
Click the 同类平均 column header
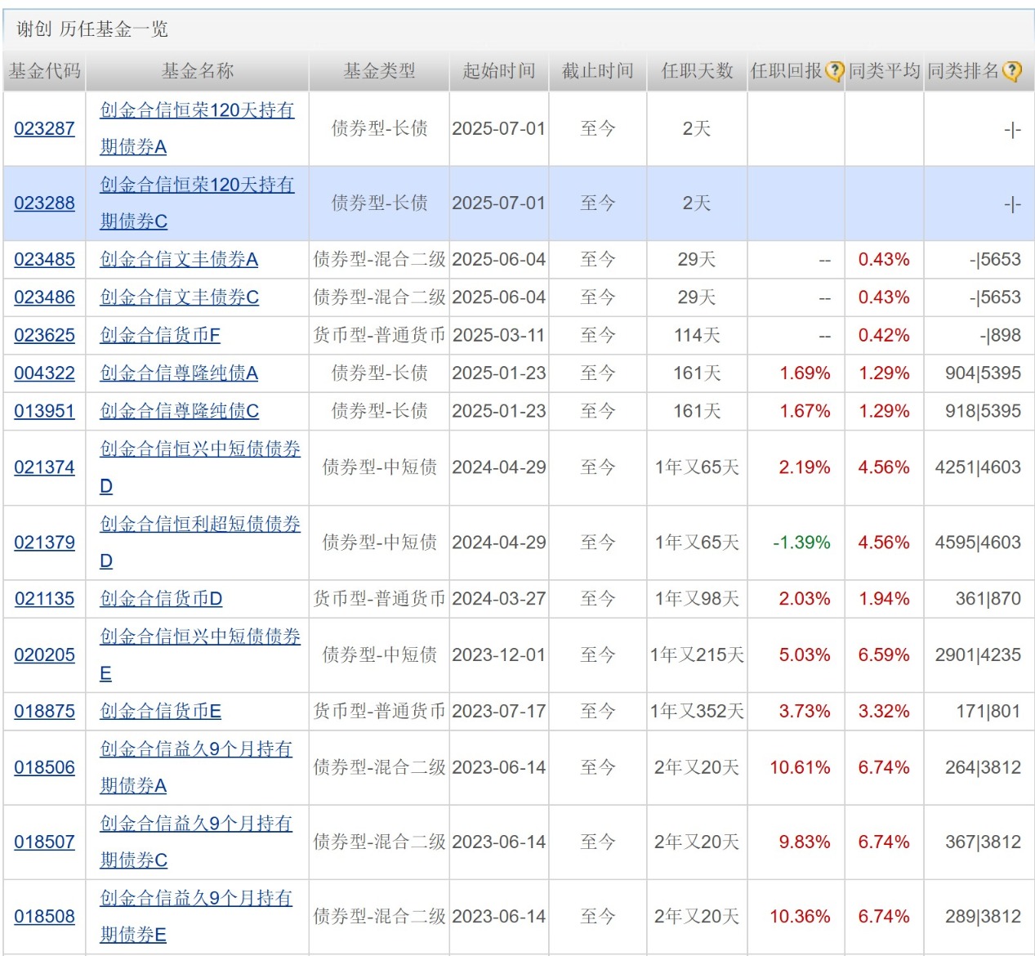(885, 72)
